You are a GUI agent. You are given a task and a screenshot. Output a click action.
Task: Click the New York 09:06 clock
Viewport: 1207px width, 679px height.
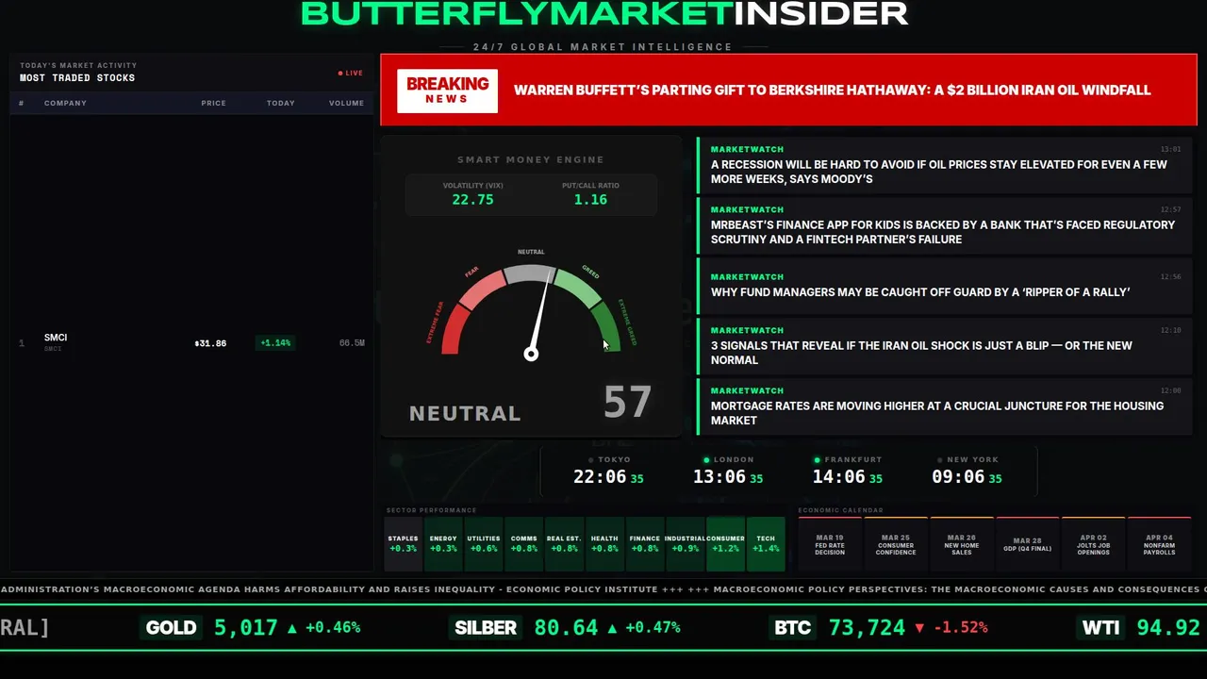click(967, 477)
